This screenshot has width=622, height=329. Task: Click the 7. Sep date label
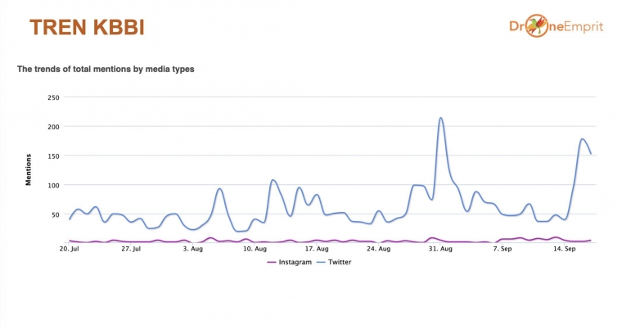tap(503, 249)
